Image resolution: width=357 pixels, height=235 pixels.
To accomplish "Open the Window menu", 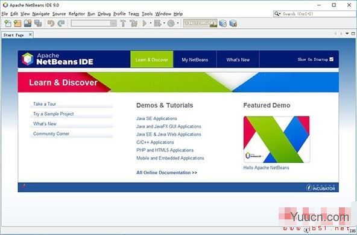I will 163,14.
